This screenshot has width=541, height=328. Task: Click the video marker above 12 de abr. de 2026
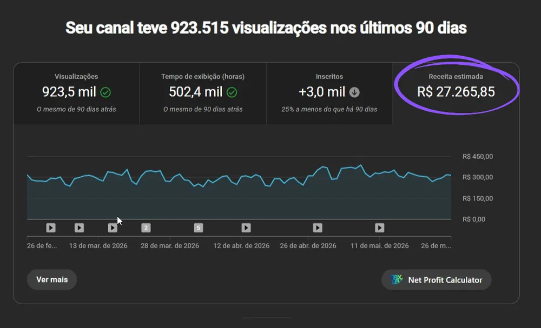(246, 227)
